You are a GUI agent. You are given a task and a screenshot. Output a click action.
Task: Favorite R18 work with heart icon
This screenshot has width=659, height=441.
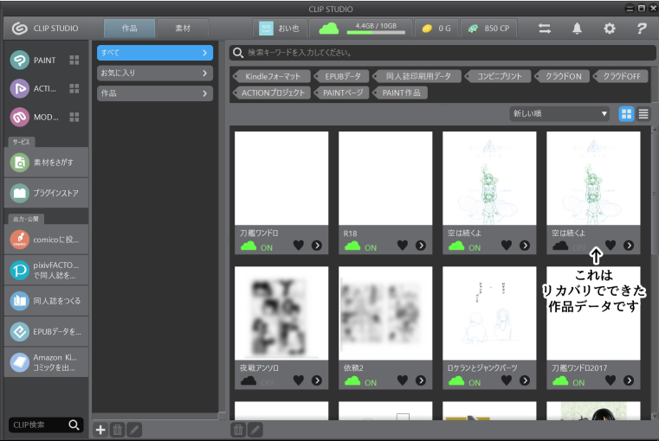pyautogui.click(x=403, y=246)
